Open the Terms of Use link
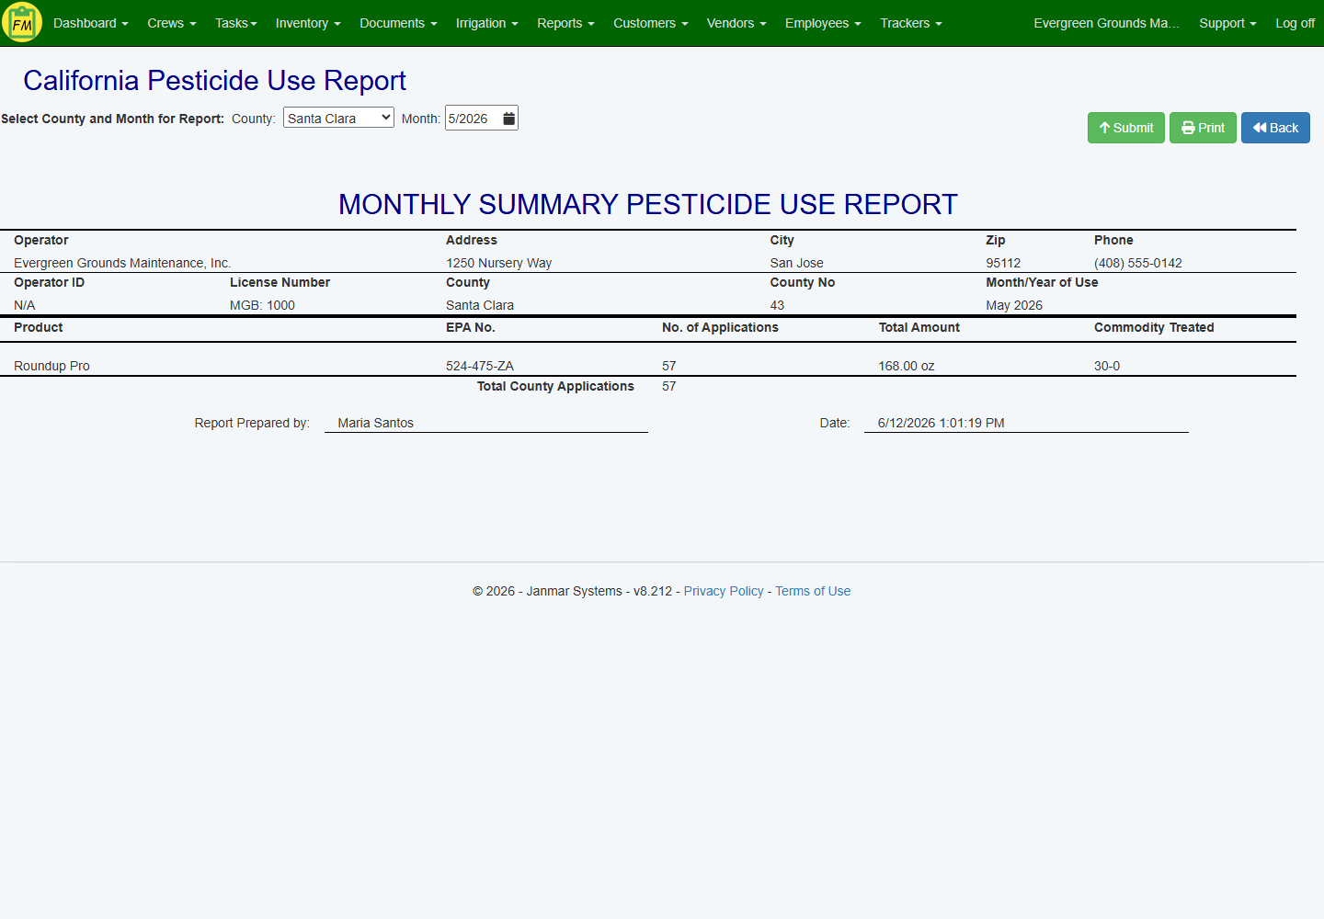The width and height of the screenshot is (1324, 919). [x=813, y=591]
